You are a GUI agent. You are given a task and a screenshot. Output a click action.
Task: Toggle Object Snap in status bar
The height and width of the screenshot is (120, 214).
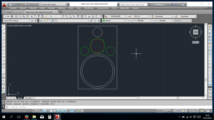(51, 111)
